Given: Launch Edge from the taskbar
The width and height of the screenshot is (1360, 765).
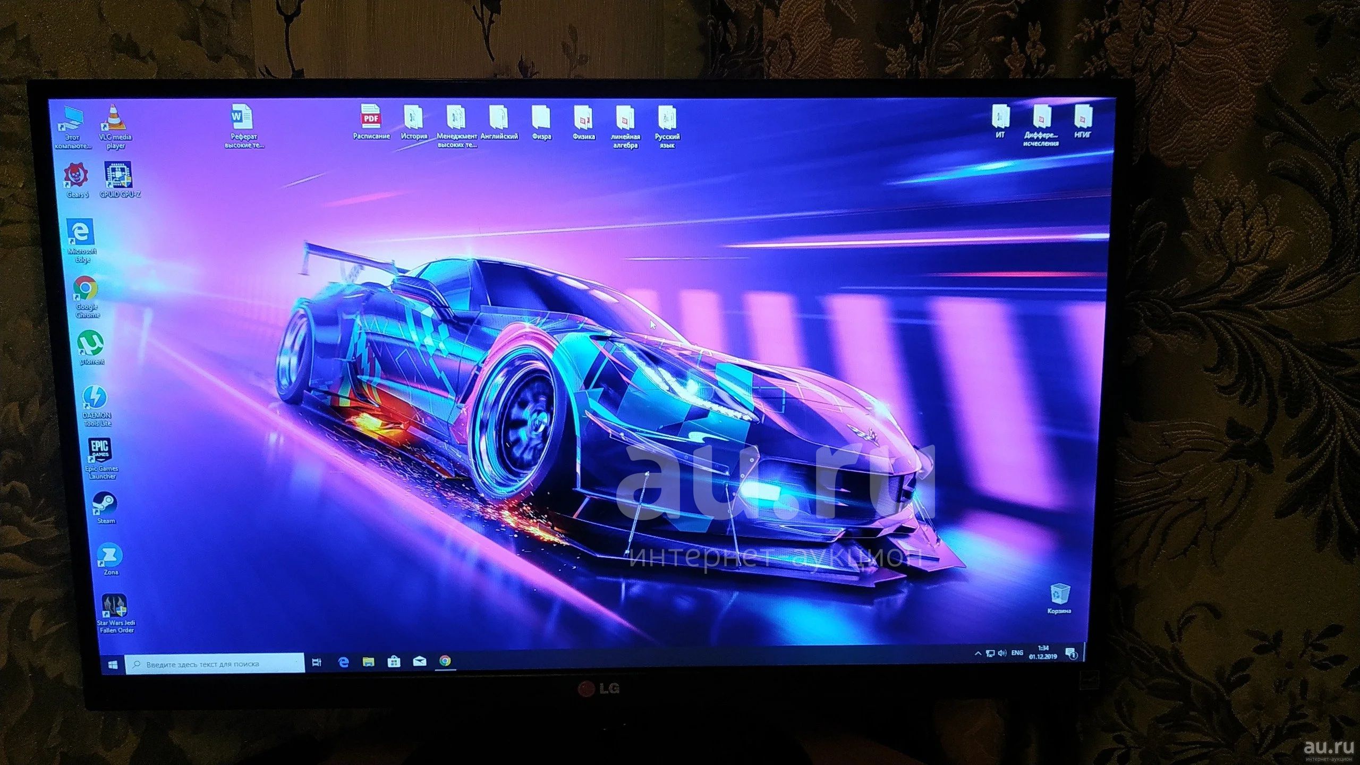Looking at the screenshot, I should [344, 662].
